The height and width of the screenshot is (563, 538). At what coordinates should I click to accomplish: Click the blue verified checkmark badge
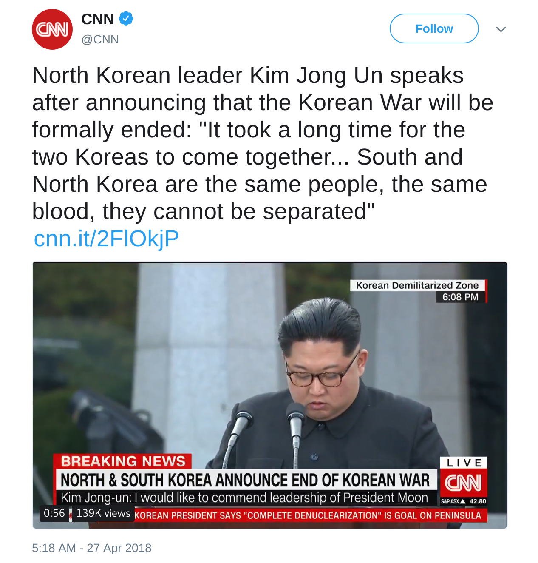click(126, 19)
